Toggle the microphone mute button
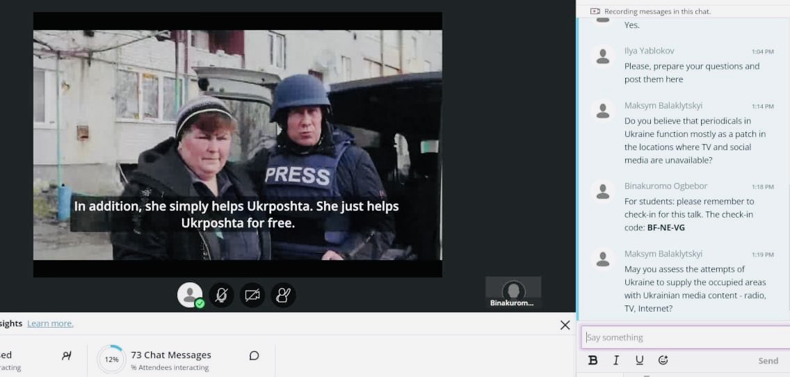Screen dimensions: 790x377 pyautogui.click(x=221, y=296)
